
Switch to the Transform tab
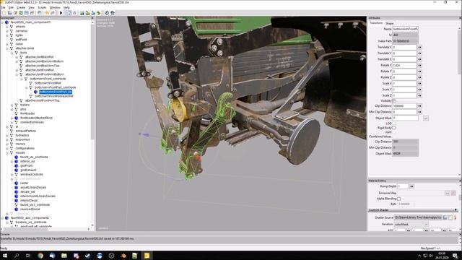click(376, 23)
